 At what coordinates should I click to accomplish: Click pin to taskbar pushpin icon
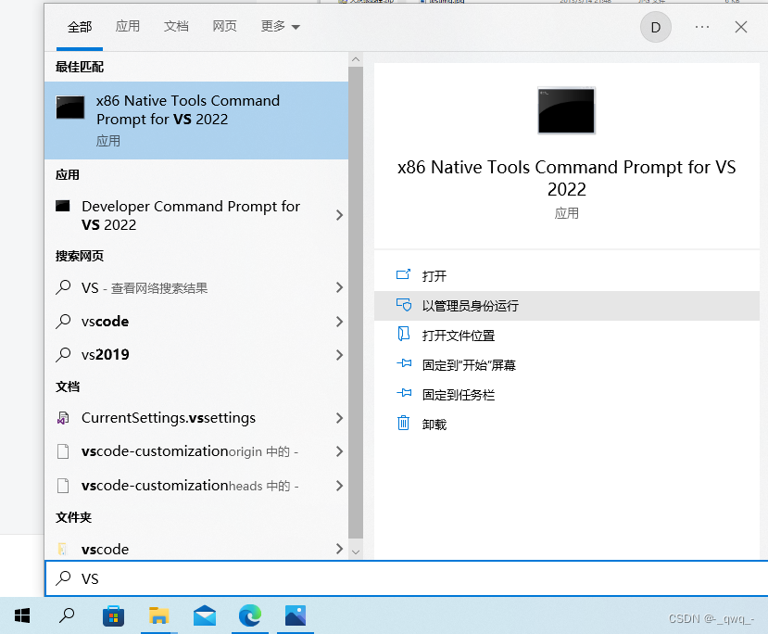click(404, 393)
